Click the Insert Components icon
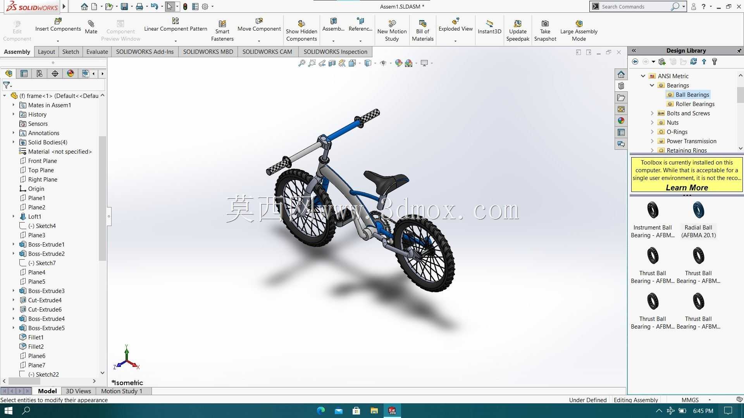 click(58, 21)
